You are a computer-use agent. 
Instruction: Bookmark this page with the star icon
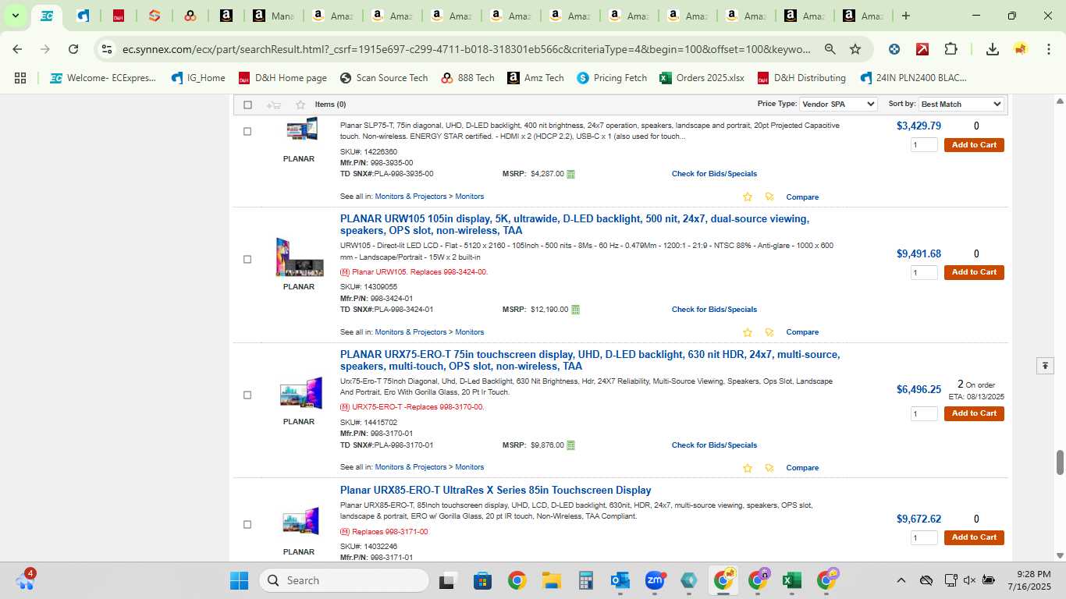pyautogui.click(x=855, y=49)
